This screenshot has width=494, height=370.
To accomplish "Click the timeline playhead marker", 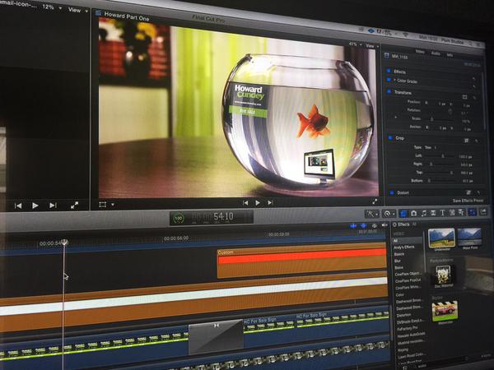I will pyautogui.click(x=64, y=242).
